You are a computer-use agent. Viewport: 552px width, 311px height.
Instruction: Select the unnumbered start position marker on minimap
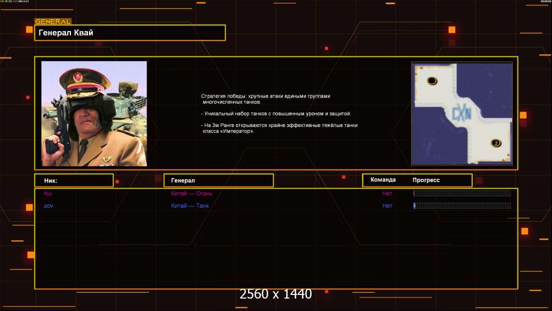coord(432,80)
